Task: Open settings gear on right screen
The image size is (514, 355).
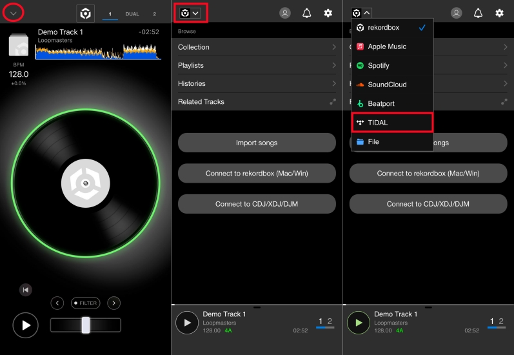Action: coord(499,13)
